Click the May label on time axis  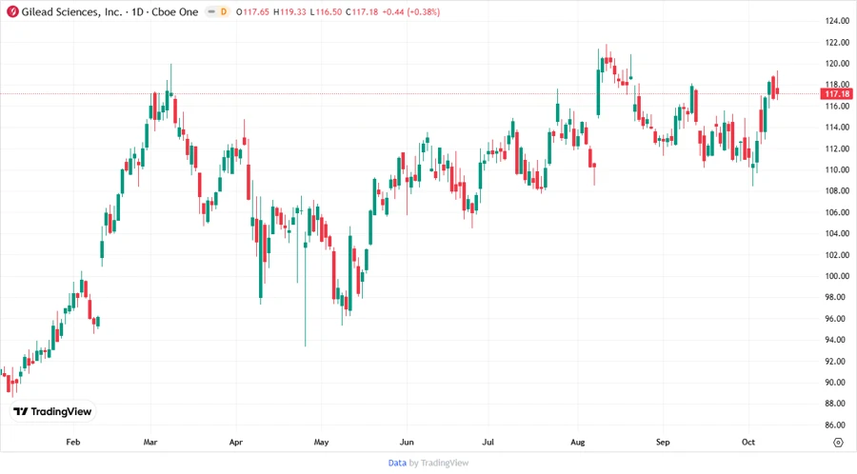pyautogui.click(x=322, y=442)
